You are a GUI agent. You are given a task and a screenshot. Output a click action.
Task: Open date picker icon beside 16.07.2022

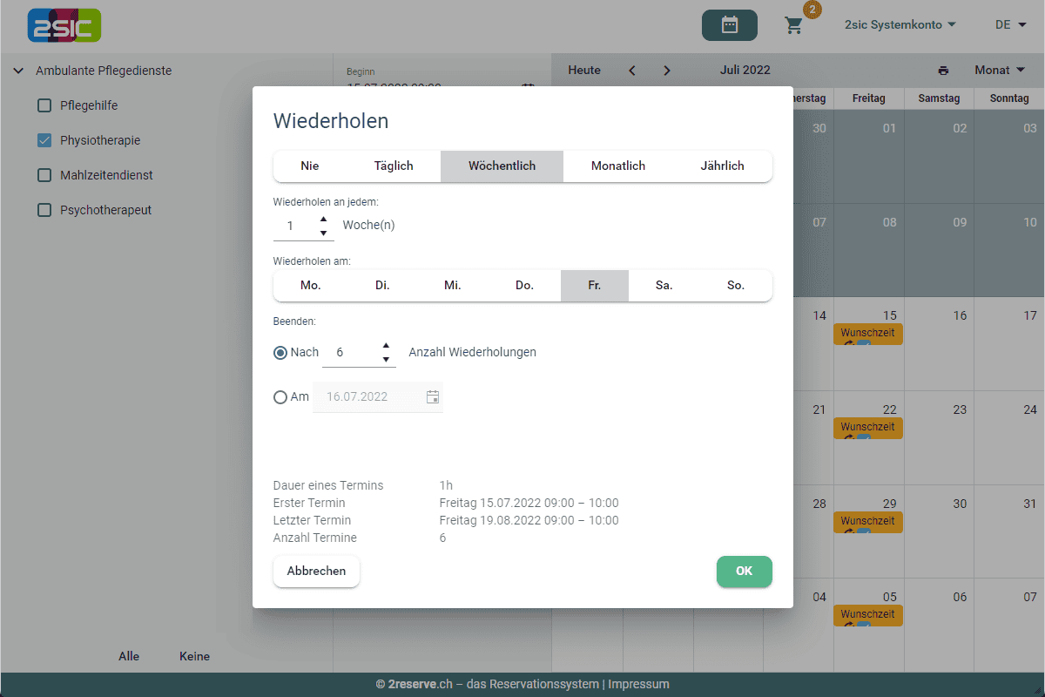coord(433,397)
